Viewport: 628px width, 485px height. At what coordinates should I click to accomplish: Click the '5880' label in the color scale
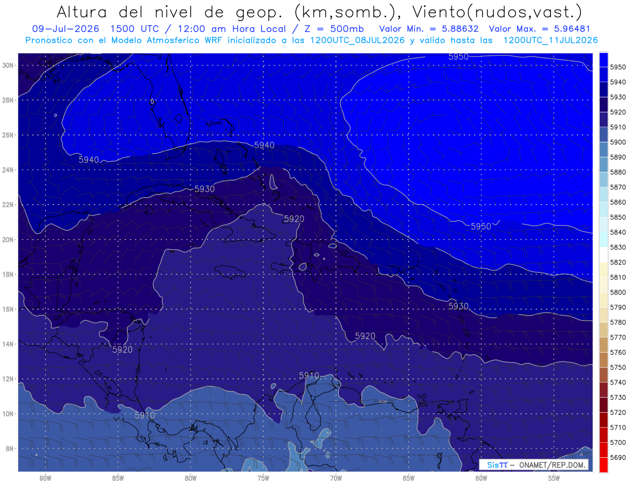click(x=618, y=172)
